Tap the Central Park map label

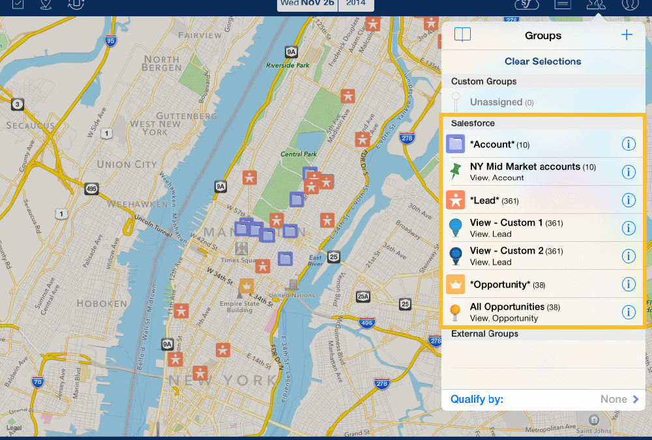pos(299,154)
